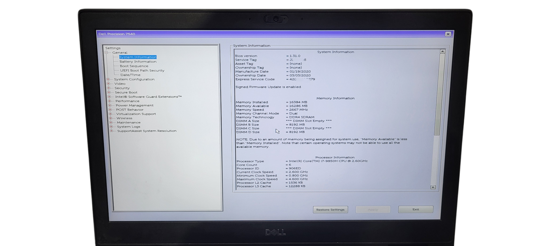
Task: Expand the POST Behavior node
Action: tap(110, 110)
